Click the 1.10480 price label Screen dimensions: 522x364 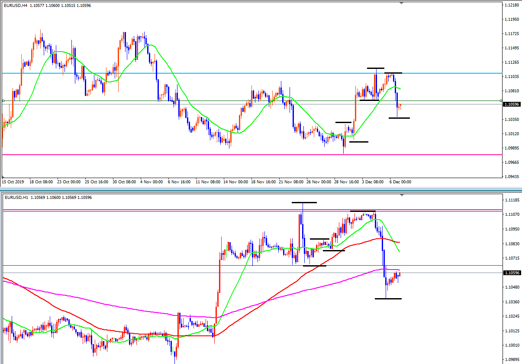512,287
